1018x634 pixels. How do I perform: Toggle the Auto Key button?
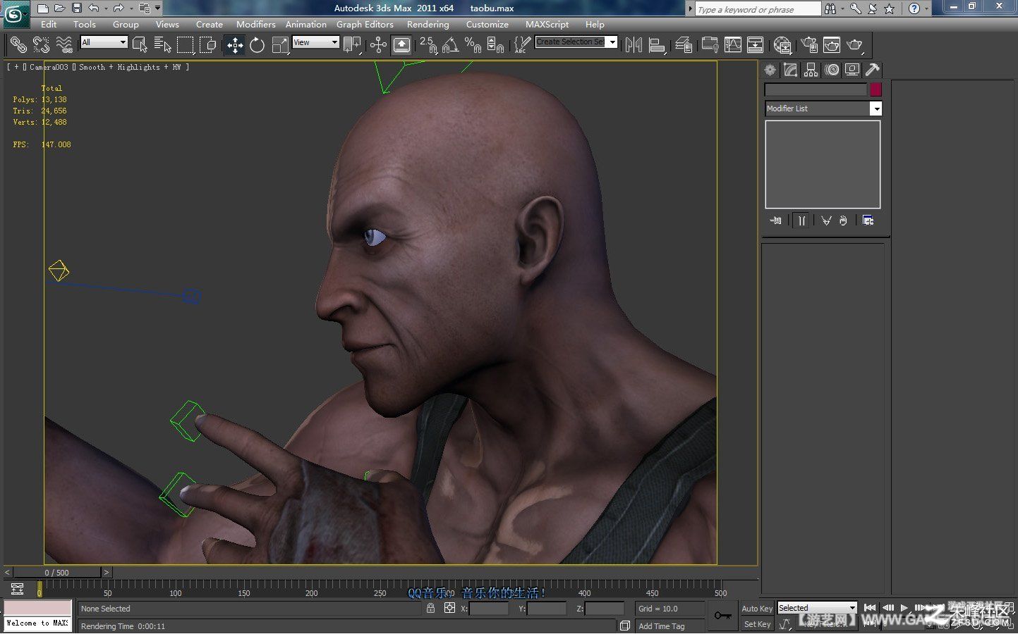tap(757, 608)
